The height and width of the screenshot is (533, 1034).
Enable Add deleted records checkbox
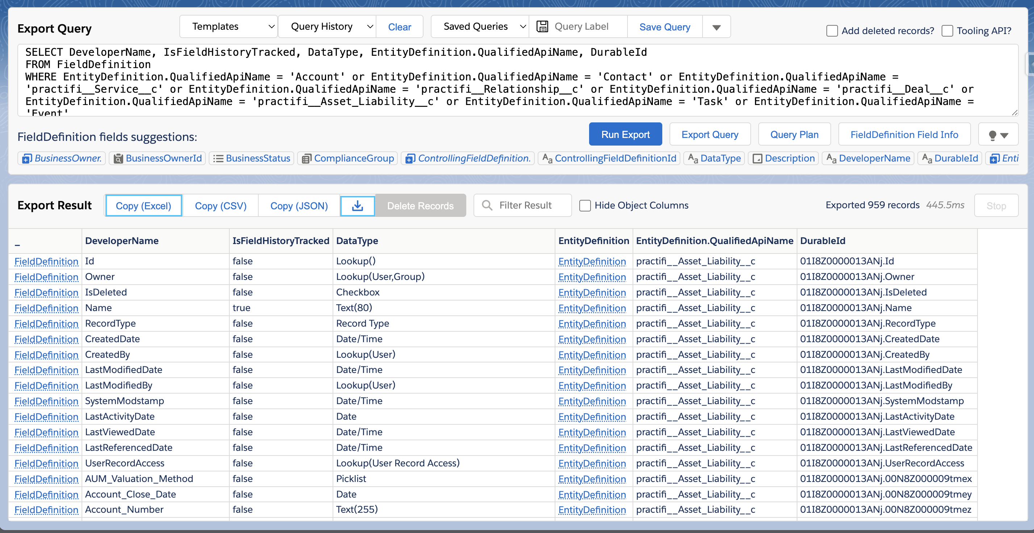(832, 31)
